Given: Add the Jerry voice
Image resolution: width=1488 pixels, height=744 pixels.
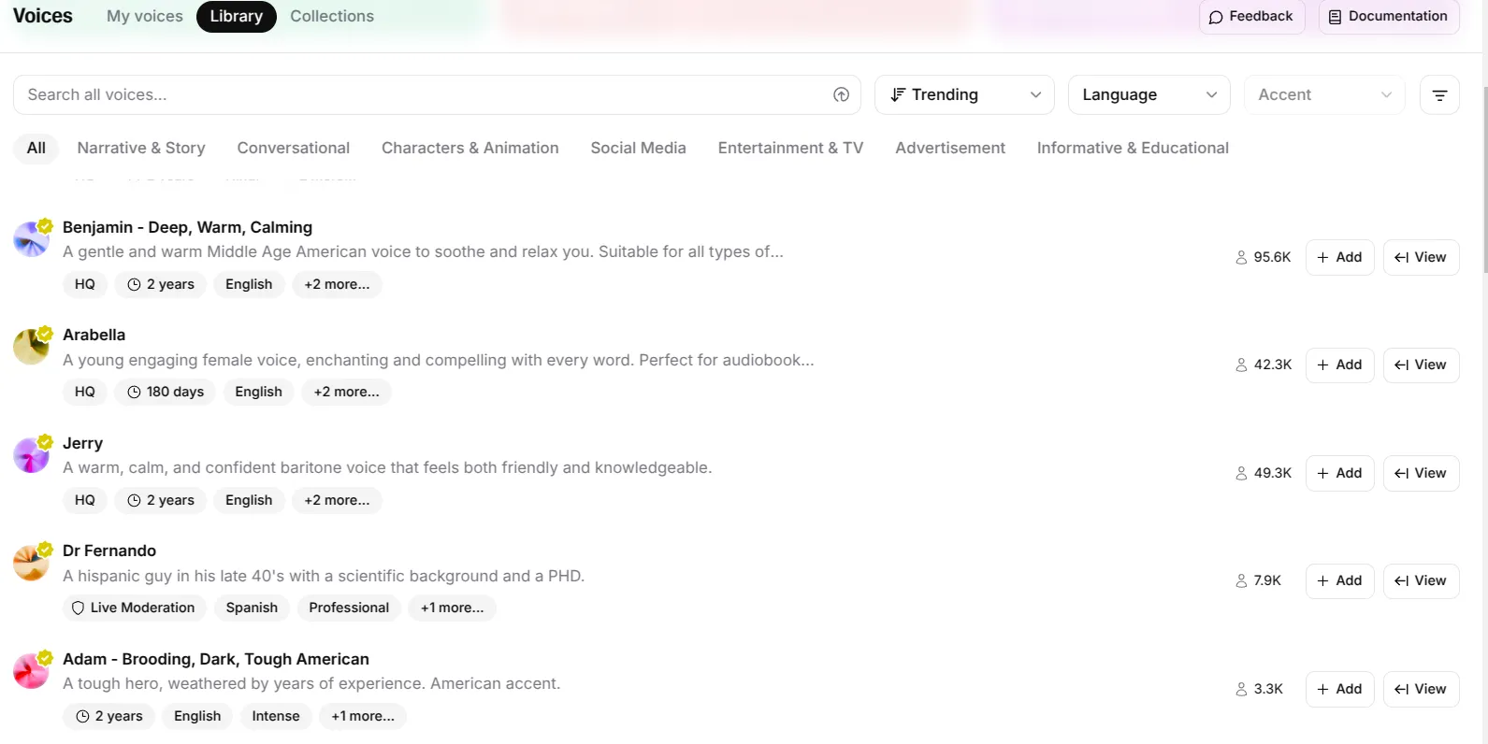Looking at the screenshot, I should pyautogui.click(x=1339, y=473).
